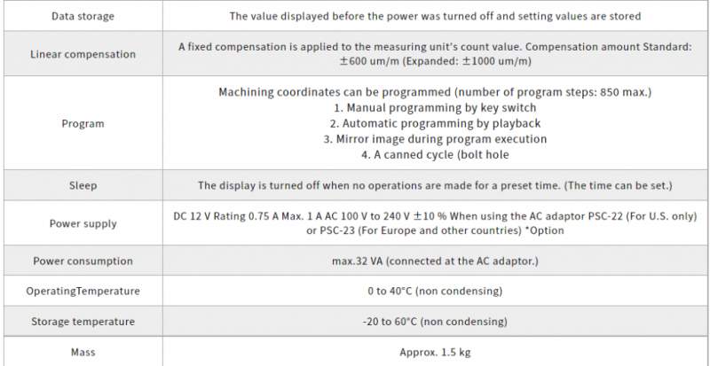Select the Storage temperature label

click(83, 322)
